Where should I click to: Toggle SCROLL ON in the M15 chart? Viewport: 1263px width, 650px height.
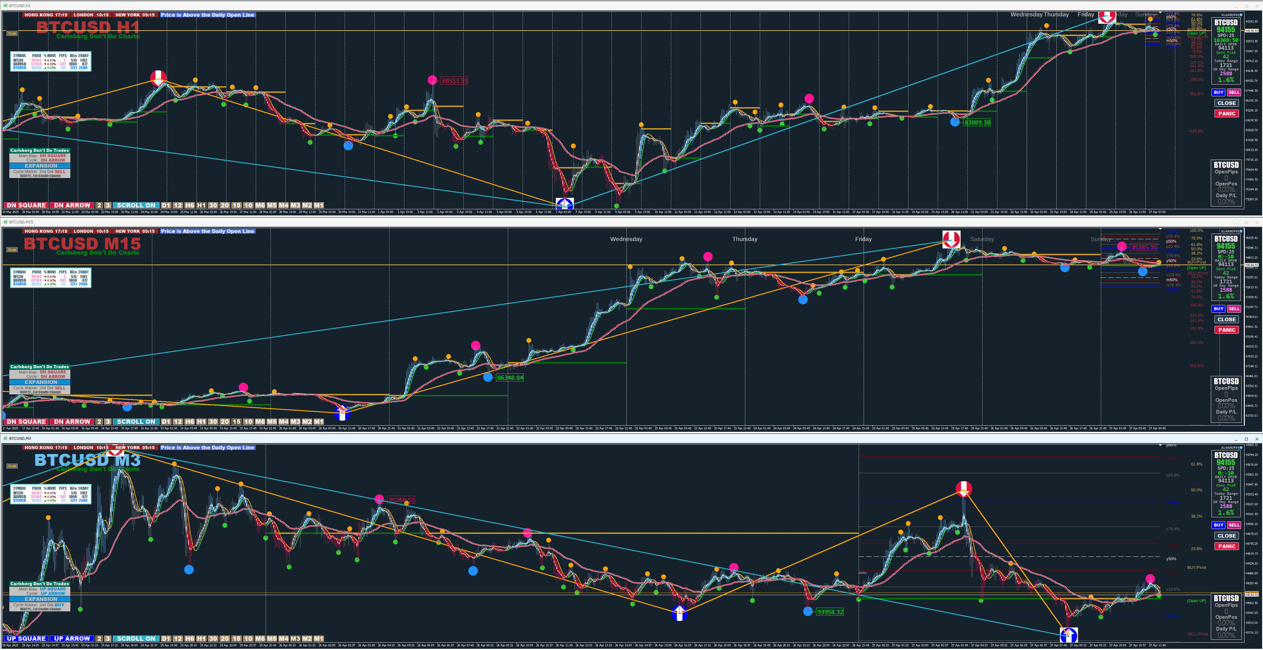[136, 422]
